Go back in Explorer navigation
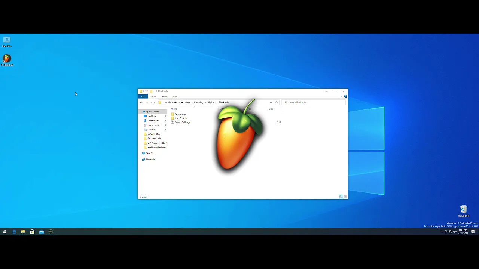Screen dimensions: 479x269 tap(141, 102)
